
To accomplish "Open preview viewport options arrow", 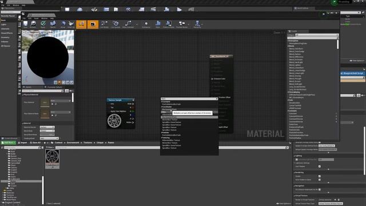I will tap(24, 33).
